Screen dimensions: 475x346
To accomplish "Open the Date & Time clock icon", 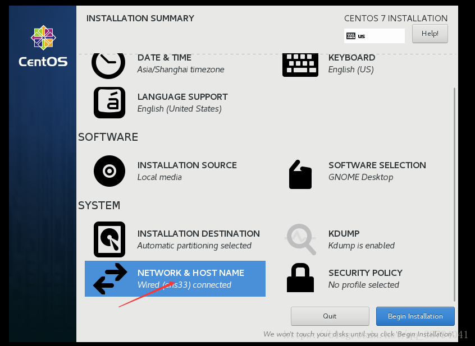I will click(108, 66).
